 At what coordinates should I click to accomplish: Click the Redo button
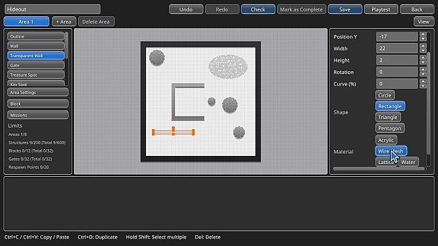point(222,9)
